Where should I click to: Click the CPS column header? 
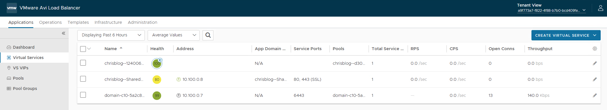[x=454, y=49]
